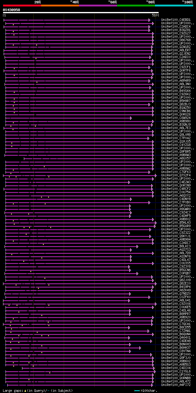Click the purple alignment bar of UniRef100_A8GX57
This screenshot has width=196, height=393.
pyautogui.click(x=89, y=159)
